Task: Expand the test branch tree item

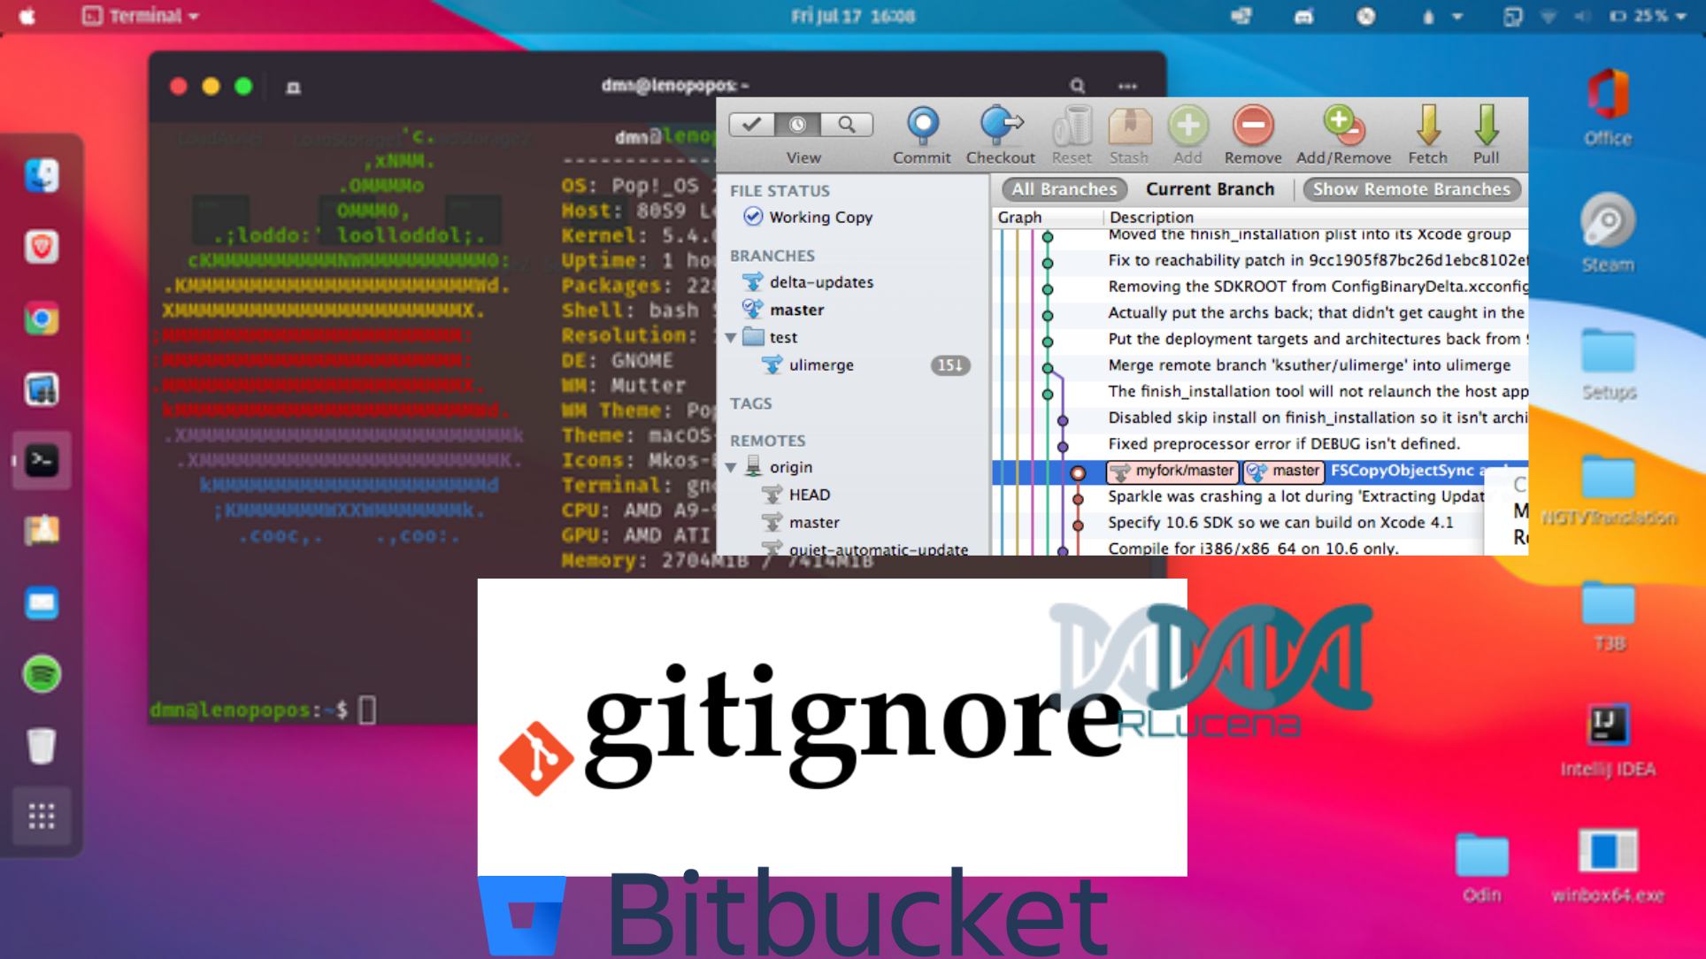Action: pyautogui.click(x=727, y=336)
